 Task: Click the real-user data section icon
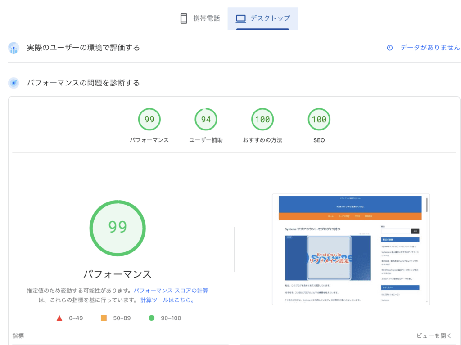point(14,48)
